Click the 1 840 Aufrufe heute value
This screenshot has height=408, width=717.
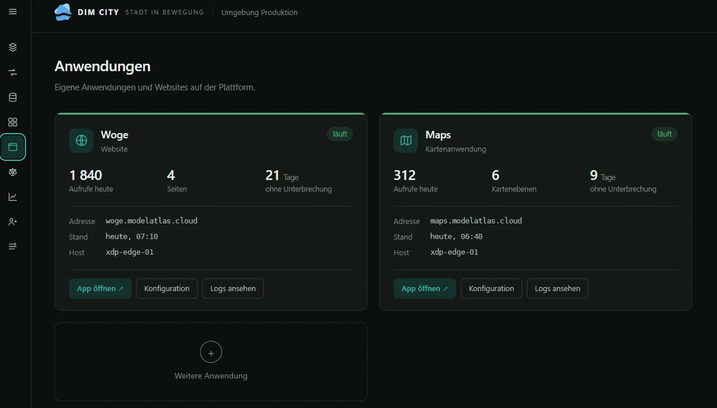86,175
